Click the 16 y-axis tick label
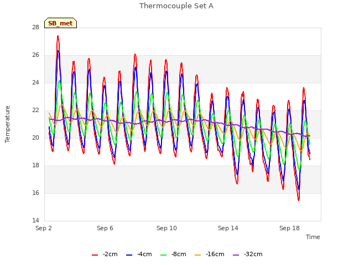The height and width of the screenshot is (265, 354). pyautogui.click(x=35, y=193)
